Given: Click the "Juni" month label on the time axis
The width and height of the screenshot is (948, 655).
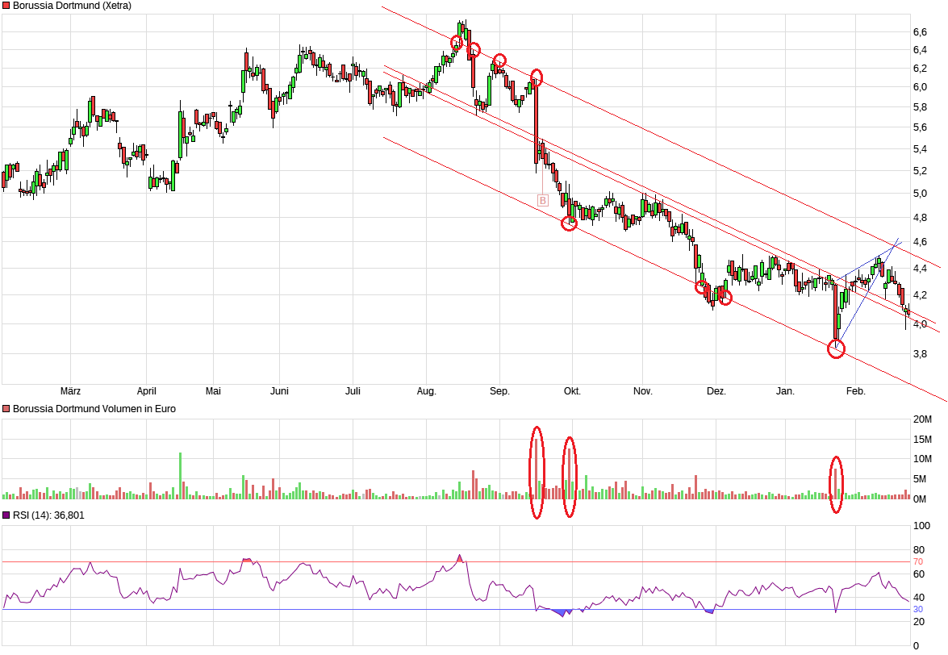Looking at the screenshot, I should coord(279,391).
